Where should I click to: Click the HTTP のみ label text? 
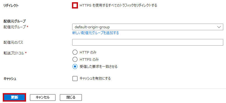click(x=88, y=52)
